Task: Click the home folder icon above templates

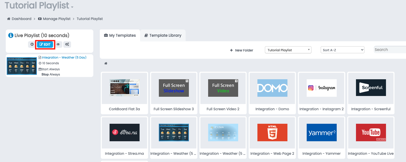Action: pos(106,63)
